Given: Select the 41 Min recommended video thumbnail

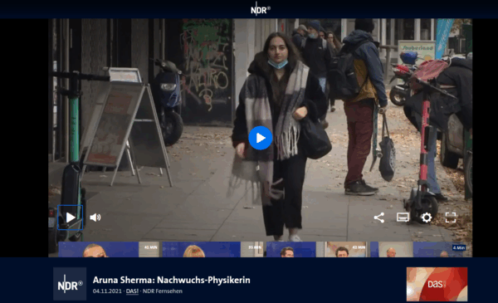Looking at the screenshot, I should coord(109,249).
